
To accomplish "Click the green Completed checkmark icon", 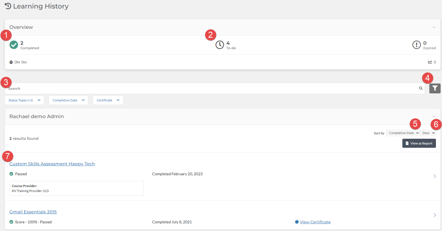I will click(x=14, y=45).
